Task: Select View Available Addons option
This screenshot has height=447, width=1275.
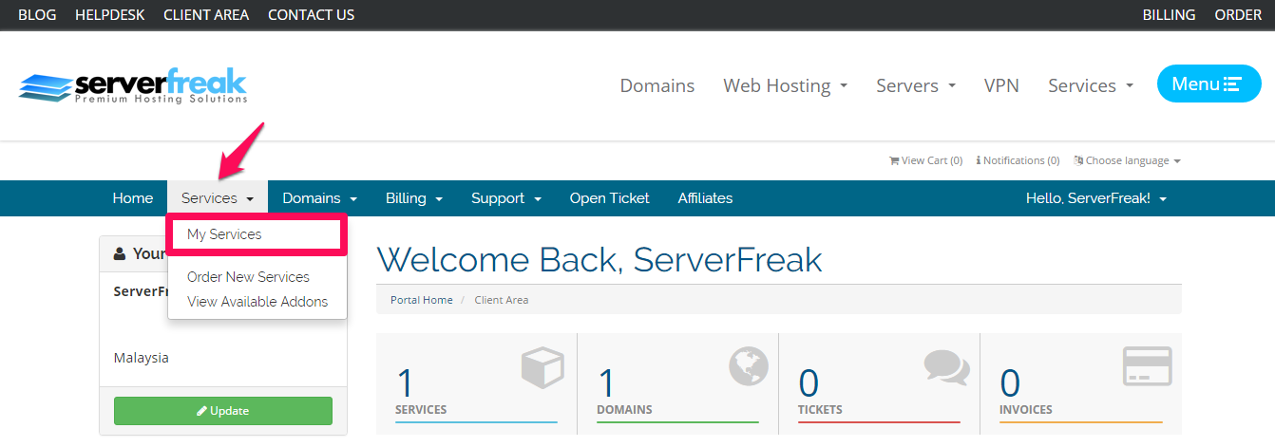Action: pyautogui.click(x=257, y=302)
